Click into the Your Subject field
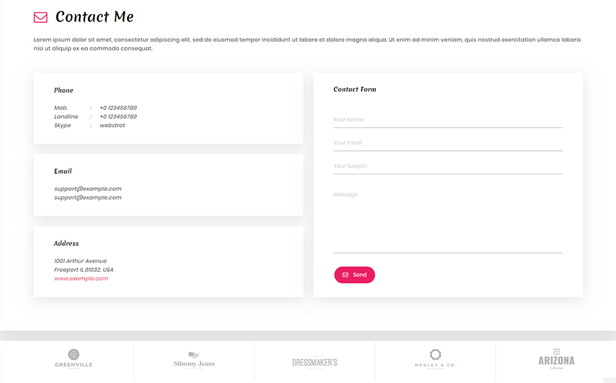Screen dimensions: 616x383 pyautogui.click(x=448, y=166)
